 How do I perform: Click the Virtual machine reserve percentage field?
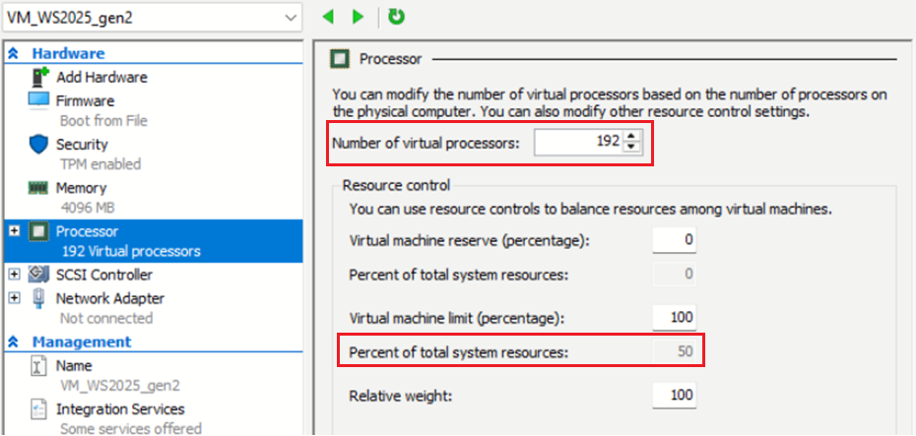tap(674, 240)
